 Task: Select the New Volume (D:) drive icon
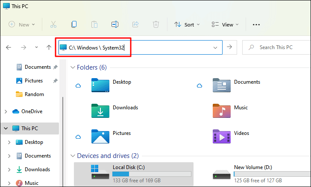point(222,175)
